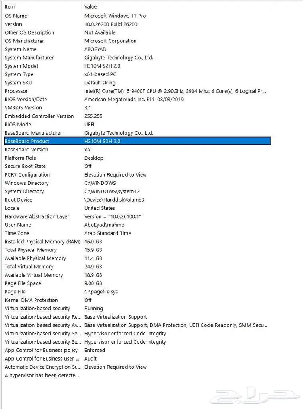
Task: Select the System Manufacturer row
Action: (138, 58)
